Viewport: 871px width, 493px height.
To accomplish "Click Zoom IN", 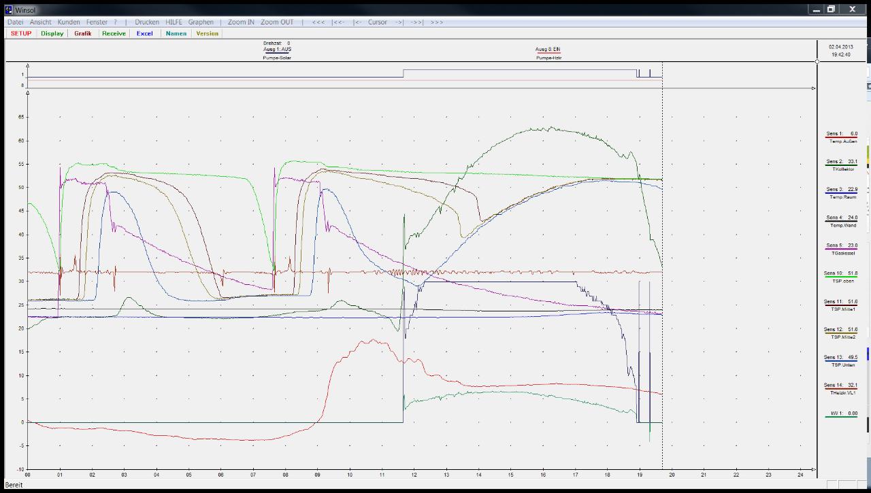I will (x=241, y=22).
